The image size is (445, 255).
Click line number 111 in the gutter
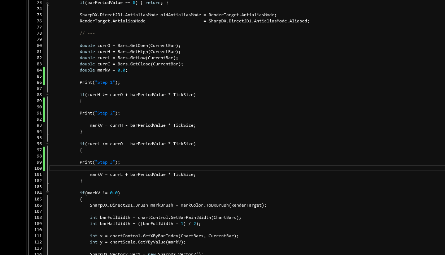[38, 236]
